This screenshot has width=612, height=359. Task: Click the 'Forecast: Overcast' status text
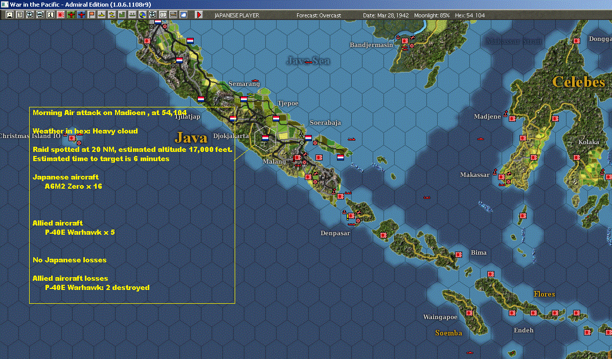pos(319,15)
